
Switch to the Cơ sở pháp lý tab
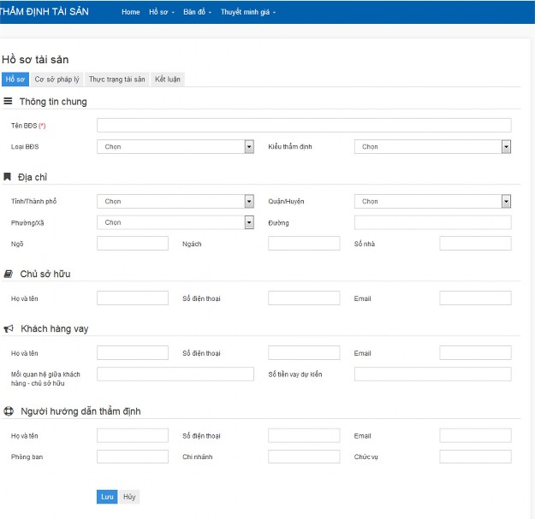[x=56, y=80]
